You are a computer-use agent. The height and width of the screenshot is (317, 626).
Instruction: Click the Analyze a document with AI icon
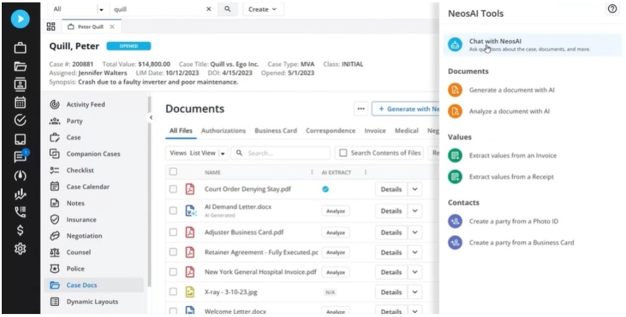click(x=455, y=111)
